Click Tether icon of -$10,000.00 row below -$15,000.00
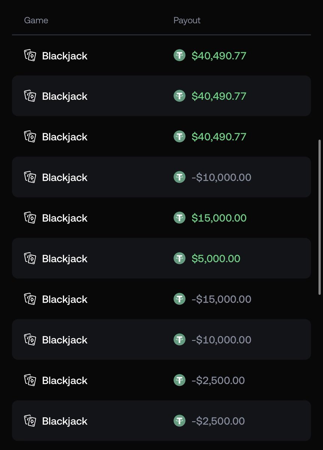Image resolution: width=323 pixels, height=450 pixels. [179, 339]
